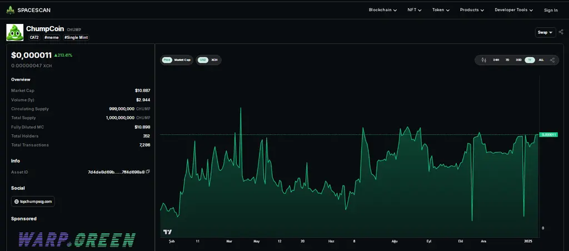This screenshot has height=251, width=569.
Task: Select USD as chart currency
Action: point(203,60)
